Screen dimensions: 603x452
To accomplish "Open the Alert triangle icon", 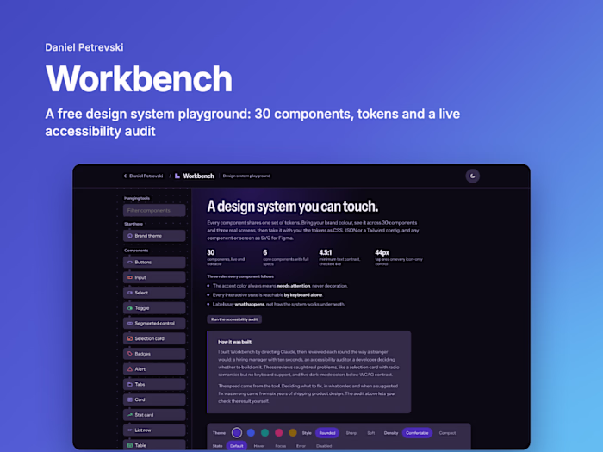I will pyautogui.click(x=130, y=369).
